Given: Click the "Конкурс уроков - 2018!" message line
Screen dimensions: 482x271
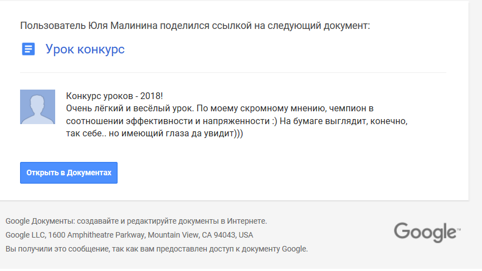Looking at the screenshot, I should [114, 96].
